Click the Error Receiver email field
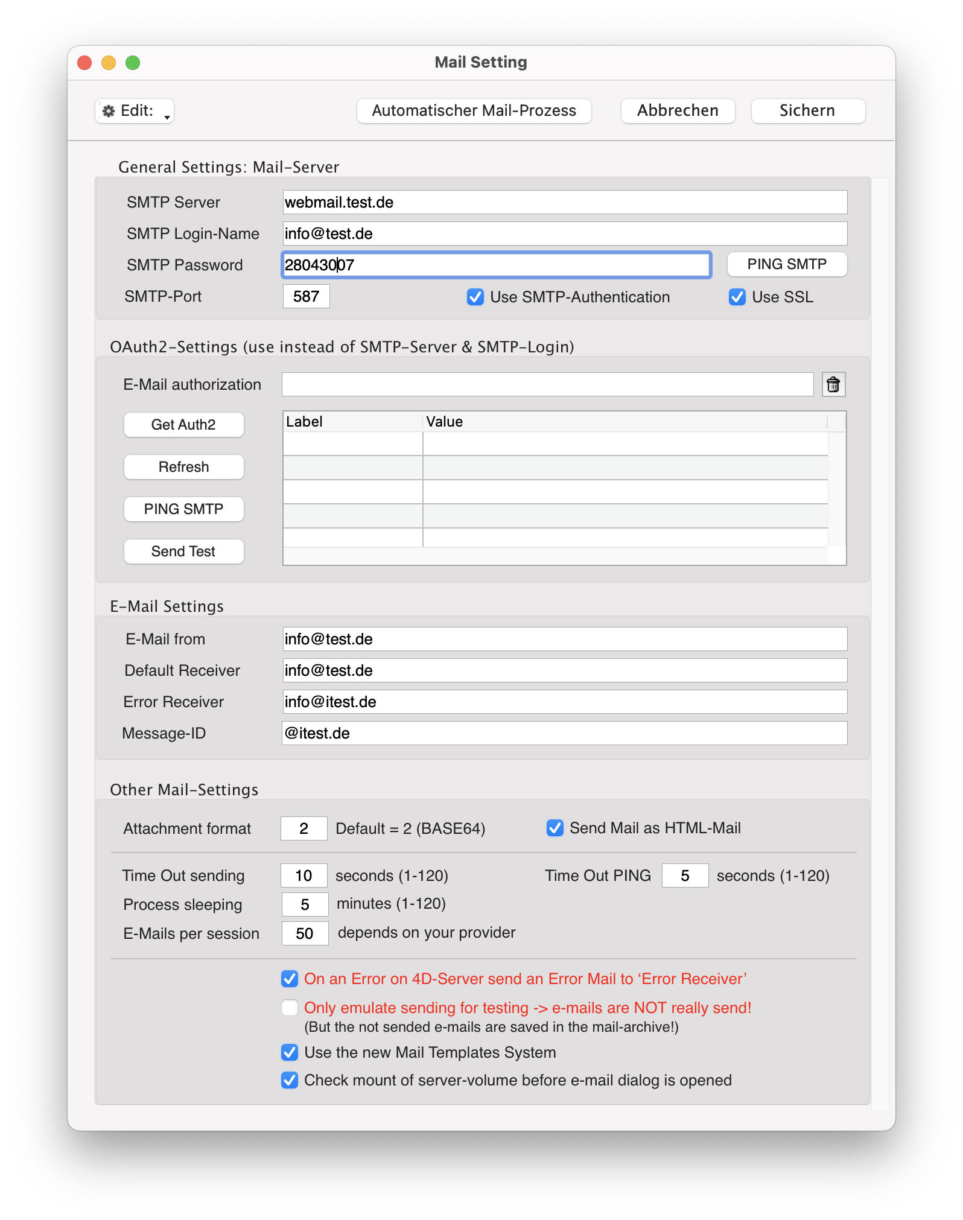Screen dimensions: 963x1220 coord(564,702)
